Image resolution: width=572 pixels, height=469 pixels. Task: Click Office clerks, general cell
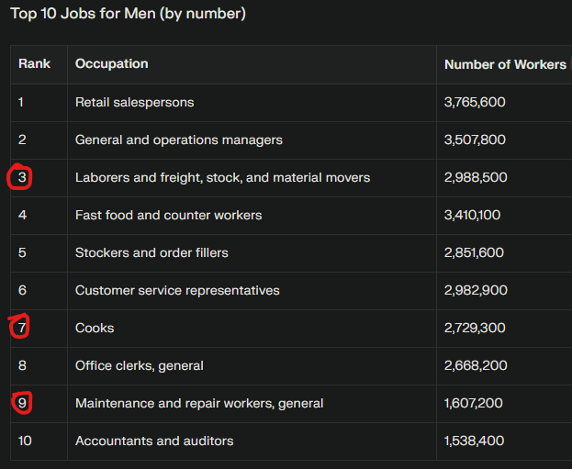coord(140,366)
